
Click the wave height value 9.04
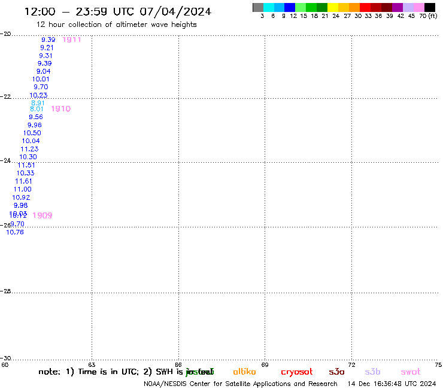(x=44, y=71)
